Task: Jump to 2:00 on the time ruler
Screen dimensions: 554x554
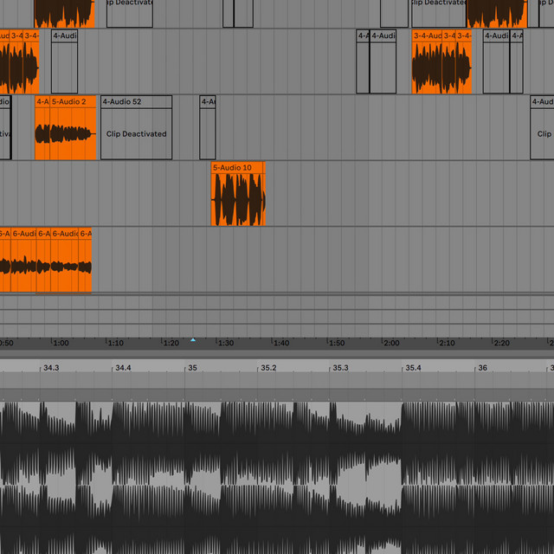Action: pyautogui.click(x=391, y=343)
